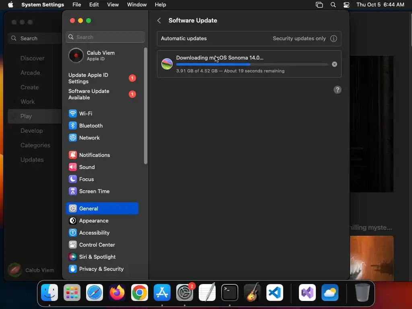Viewport: 412px width, 309px height.
Task: Open Software Update Available item
Action: pos(103,94)
